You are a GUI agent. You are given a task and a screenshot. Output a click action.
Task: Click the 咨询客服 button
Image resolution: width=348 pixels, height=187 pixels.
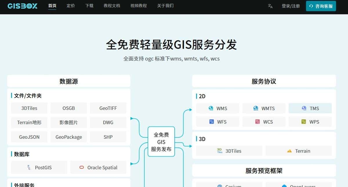coord(321,6)
